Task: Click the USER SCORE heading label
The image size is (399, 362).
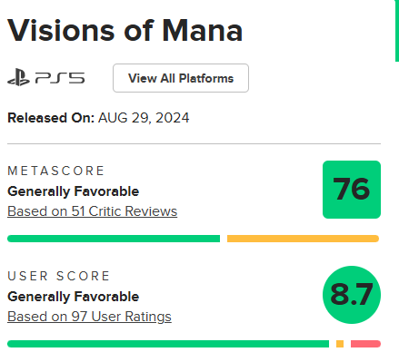Action: (x=58, y=276)
